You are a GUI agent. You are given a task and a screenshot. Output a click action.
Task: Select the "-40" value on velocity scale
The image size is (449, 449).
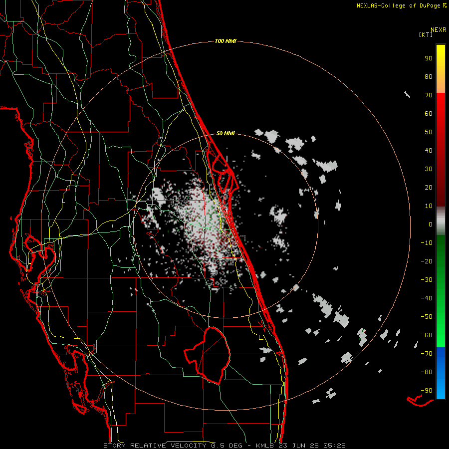427,298
